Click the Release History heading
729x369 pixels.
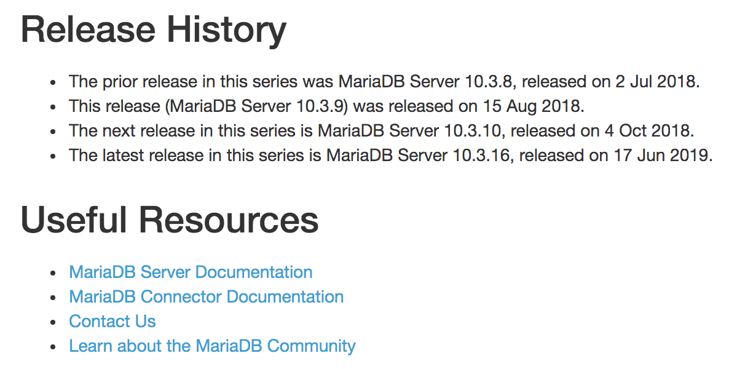[154, 30]
